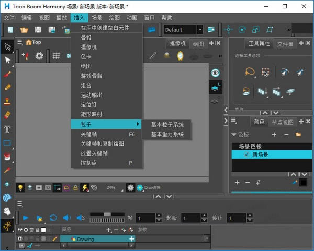Toggle the checkmark beside 新场景 palette

point(245,155)
